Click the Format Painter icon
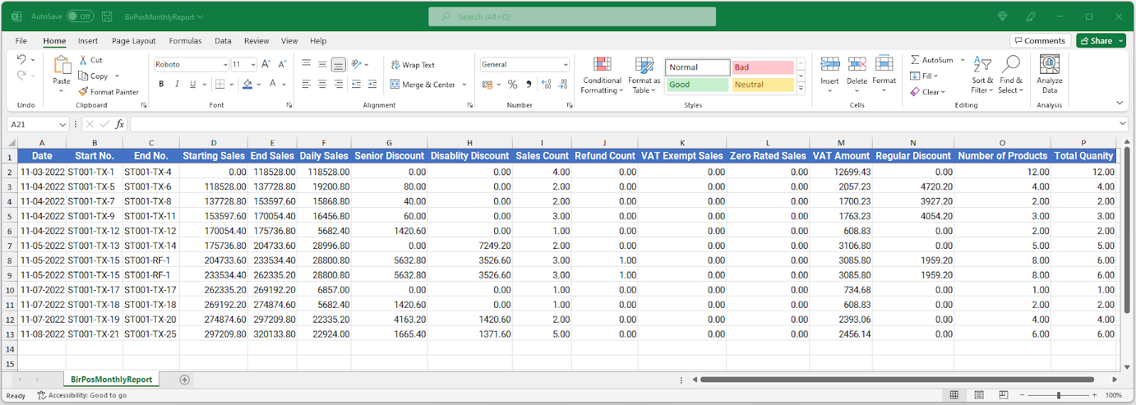Screen dimensions: 1136x405 pyautogui.click(x=84, y=91)
